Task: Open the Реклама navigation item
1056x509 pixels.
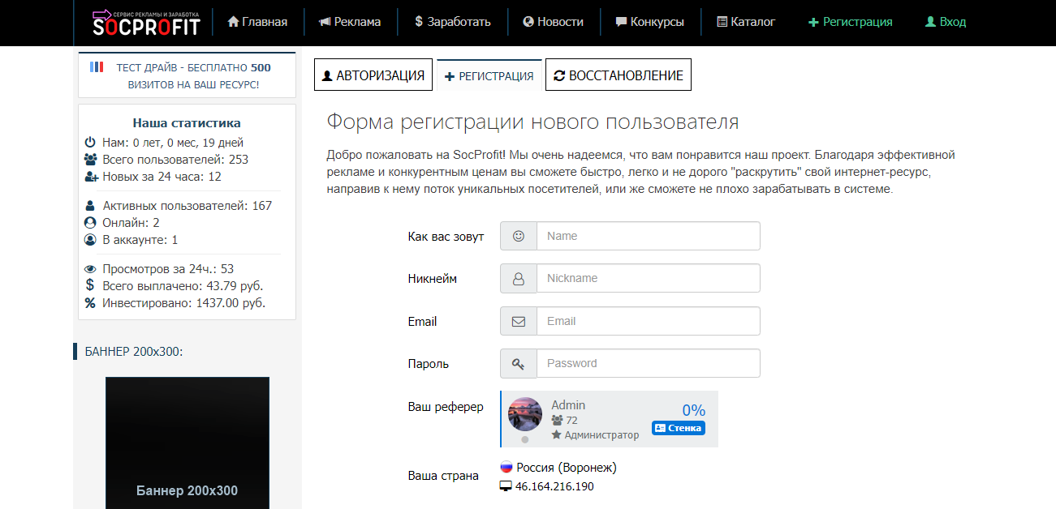Action: 350,22
